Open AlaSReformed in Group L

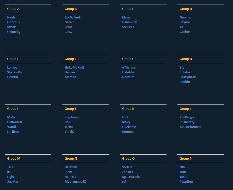(x=190, y=127)
